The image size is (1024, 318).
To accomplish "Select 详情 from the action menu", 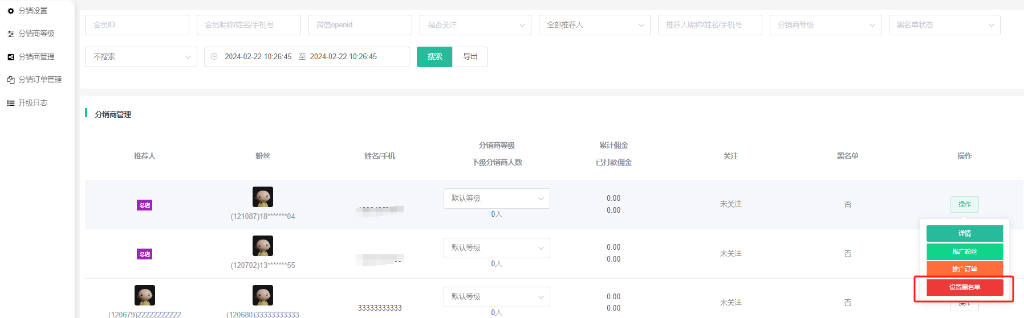I will [964, 233].
